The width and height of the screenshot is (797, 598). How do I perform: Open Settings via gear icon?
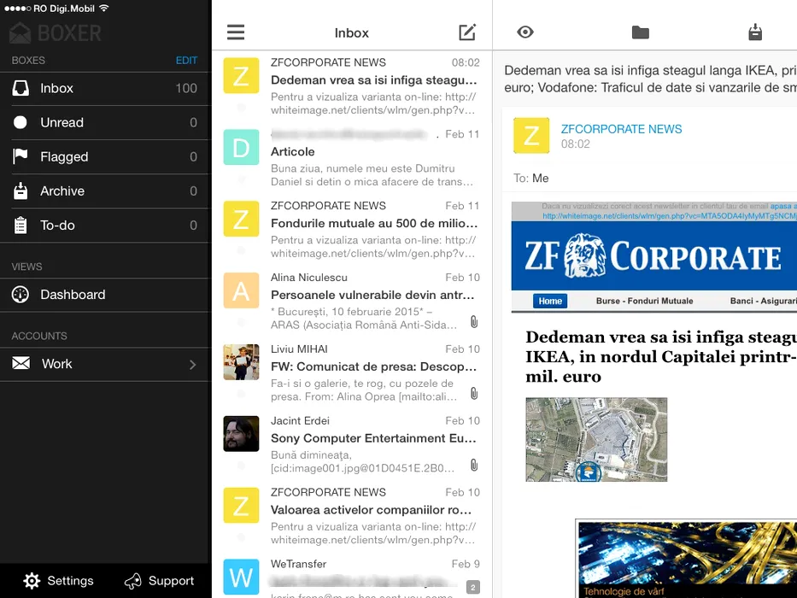point(32,581)
